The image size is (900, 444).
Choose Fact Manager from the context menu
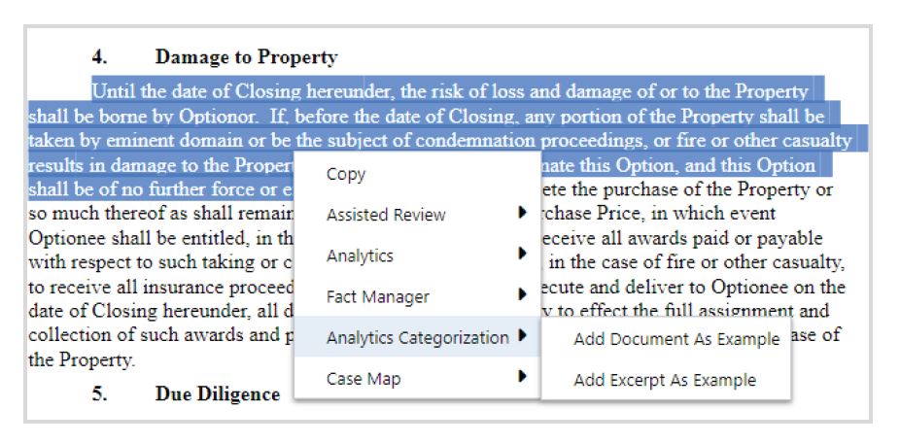(377, 296)
